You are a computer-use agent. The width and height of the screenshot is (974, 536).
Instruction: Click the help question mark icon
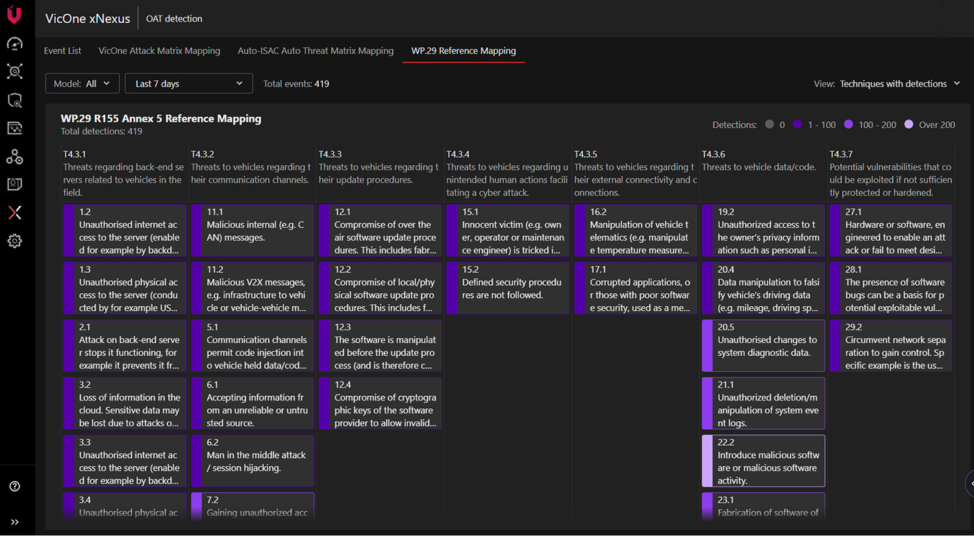click(x=14, y=487)
